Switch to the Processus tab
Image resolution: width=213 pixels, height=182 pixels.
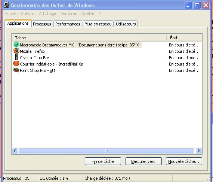(42, 24)
